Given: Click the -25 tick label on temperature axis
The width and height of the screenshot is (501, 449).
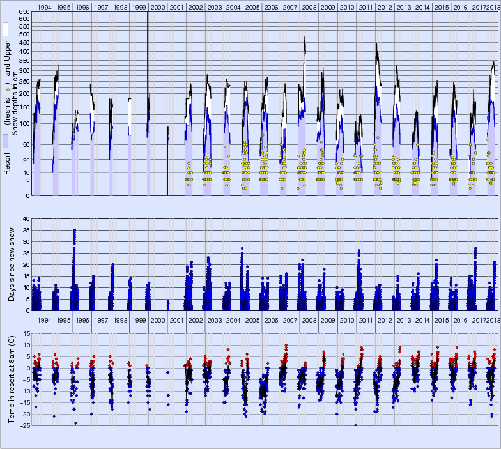Looking at the screenshot, I should tap(24, 425).
